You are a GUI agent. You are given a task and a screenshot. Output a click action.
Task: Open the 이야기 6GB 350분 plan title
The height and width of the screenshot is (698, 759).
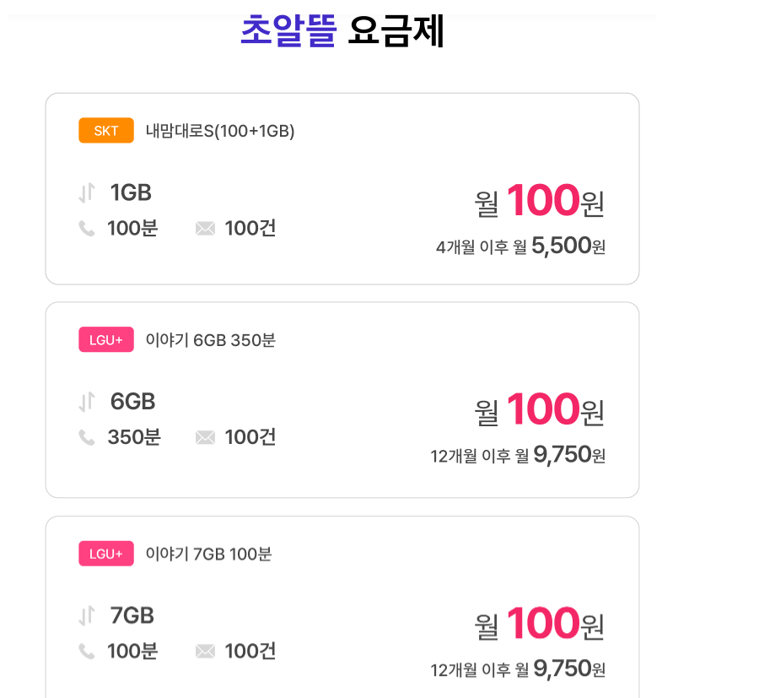(211, 340)
